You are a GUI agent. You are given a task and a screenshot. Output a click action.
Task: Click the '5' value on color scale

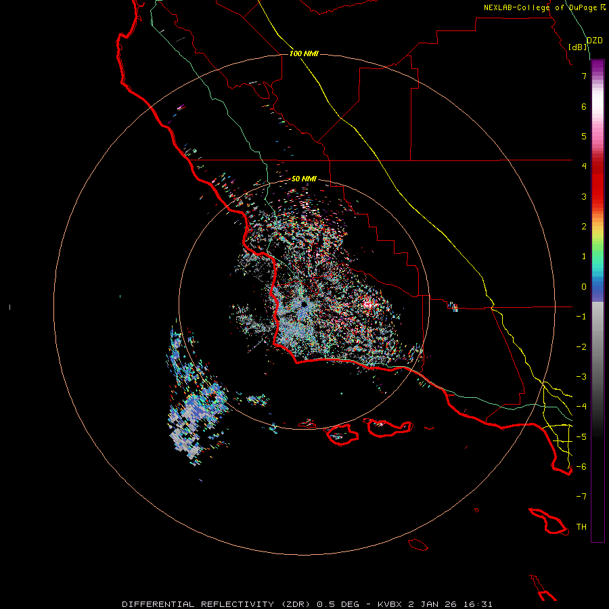click(x=584, y=136)
